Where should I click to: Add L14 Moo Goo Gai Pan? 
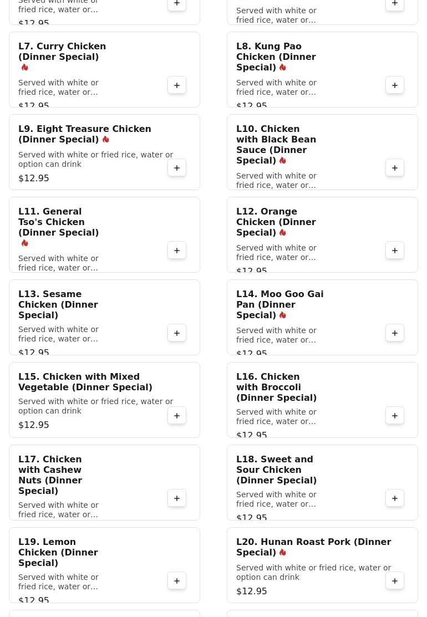tap(395, 333)
